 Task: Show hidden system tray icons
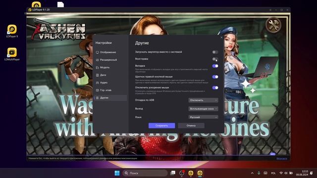pos(252,173)
